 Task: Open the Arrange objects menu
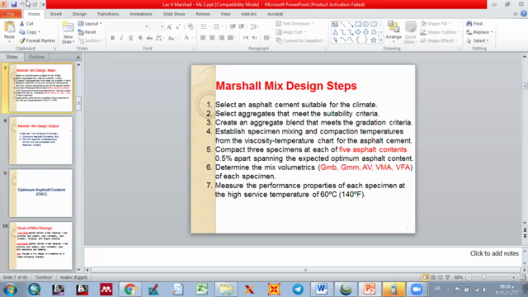click(394, 32)
